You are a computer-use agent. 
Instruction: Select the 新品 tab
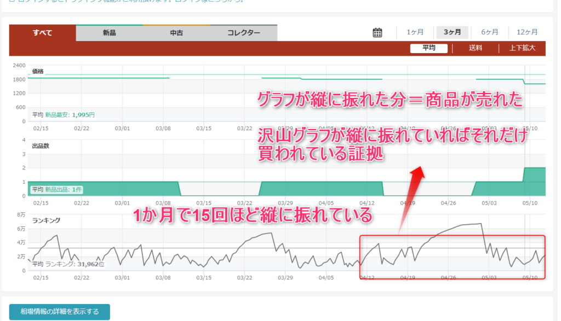coord(109,33)
